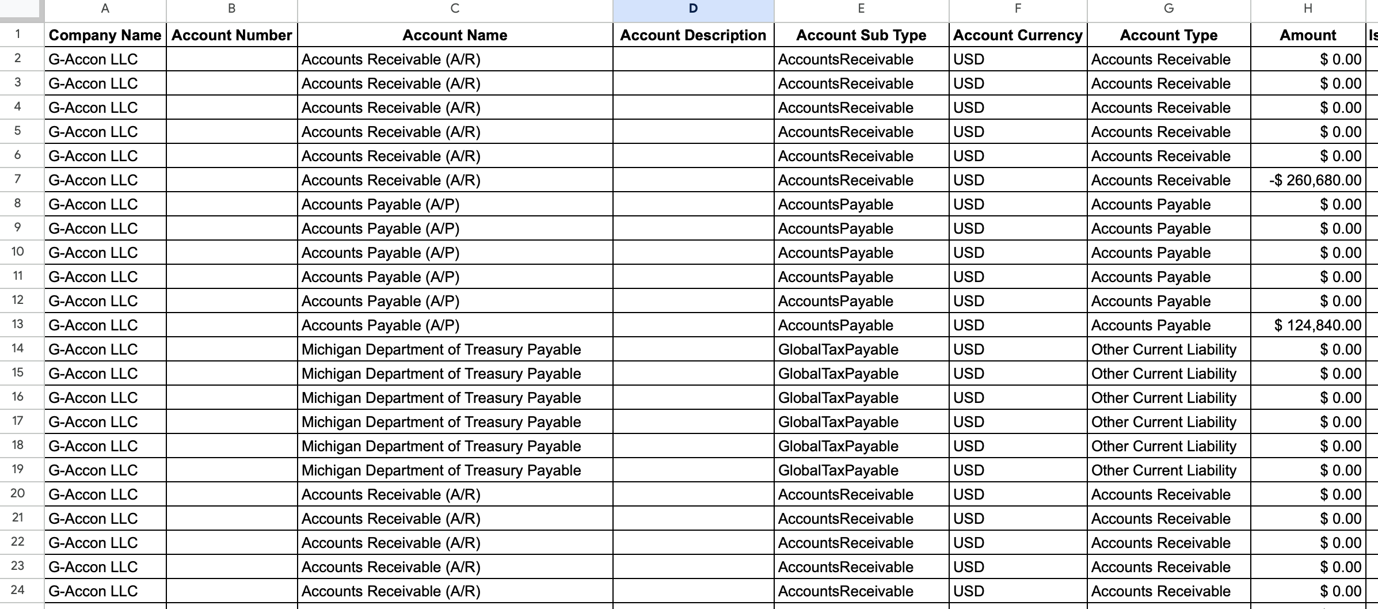Click the empty Account Number cell in row 2
Viewport: 1378px width, 609px height.
tap(232, 59)
